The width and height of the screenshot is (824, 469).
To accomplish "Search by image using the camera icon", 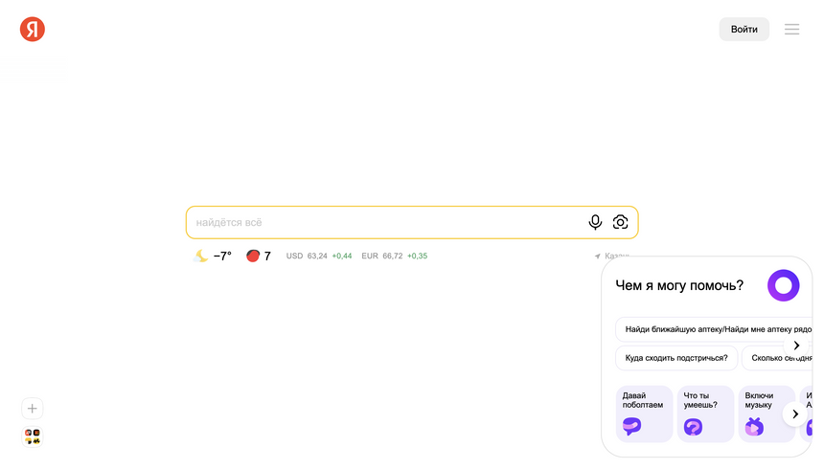I will coord(620,222).
